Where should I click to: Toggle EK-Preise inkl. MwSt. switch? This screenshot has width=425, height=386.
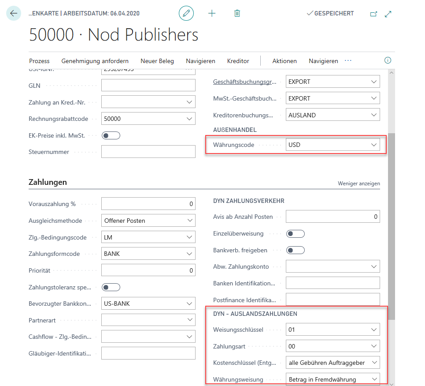111,135
